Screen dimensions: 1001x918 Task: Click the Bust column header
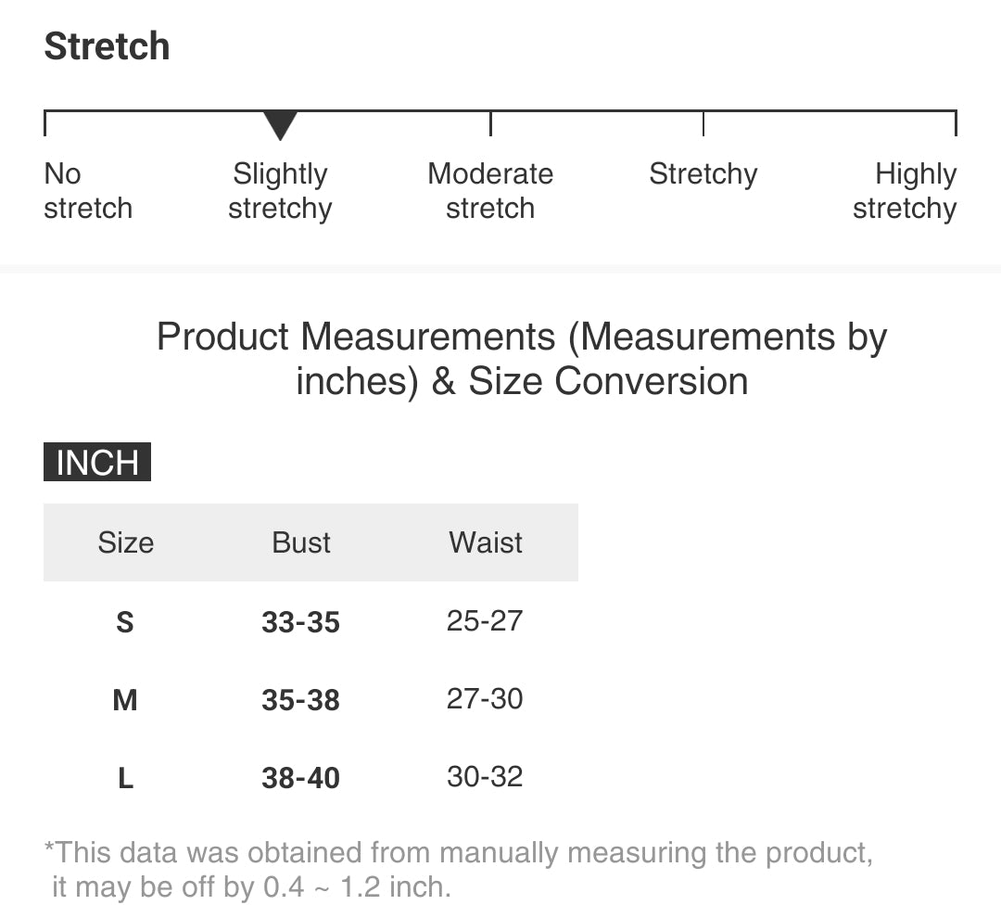[x=301, y=542]
